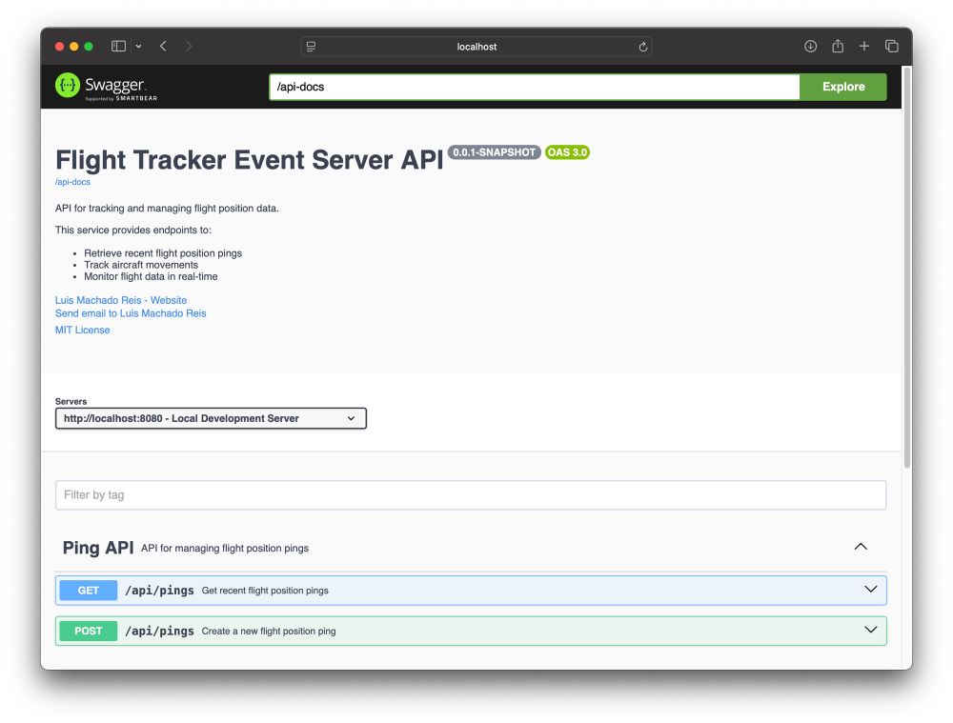The image size is (953, 723).
Task: Click the Safari forward arrow
Action: click(x=189, y=46)
